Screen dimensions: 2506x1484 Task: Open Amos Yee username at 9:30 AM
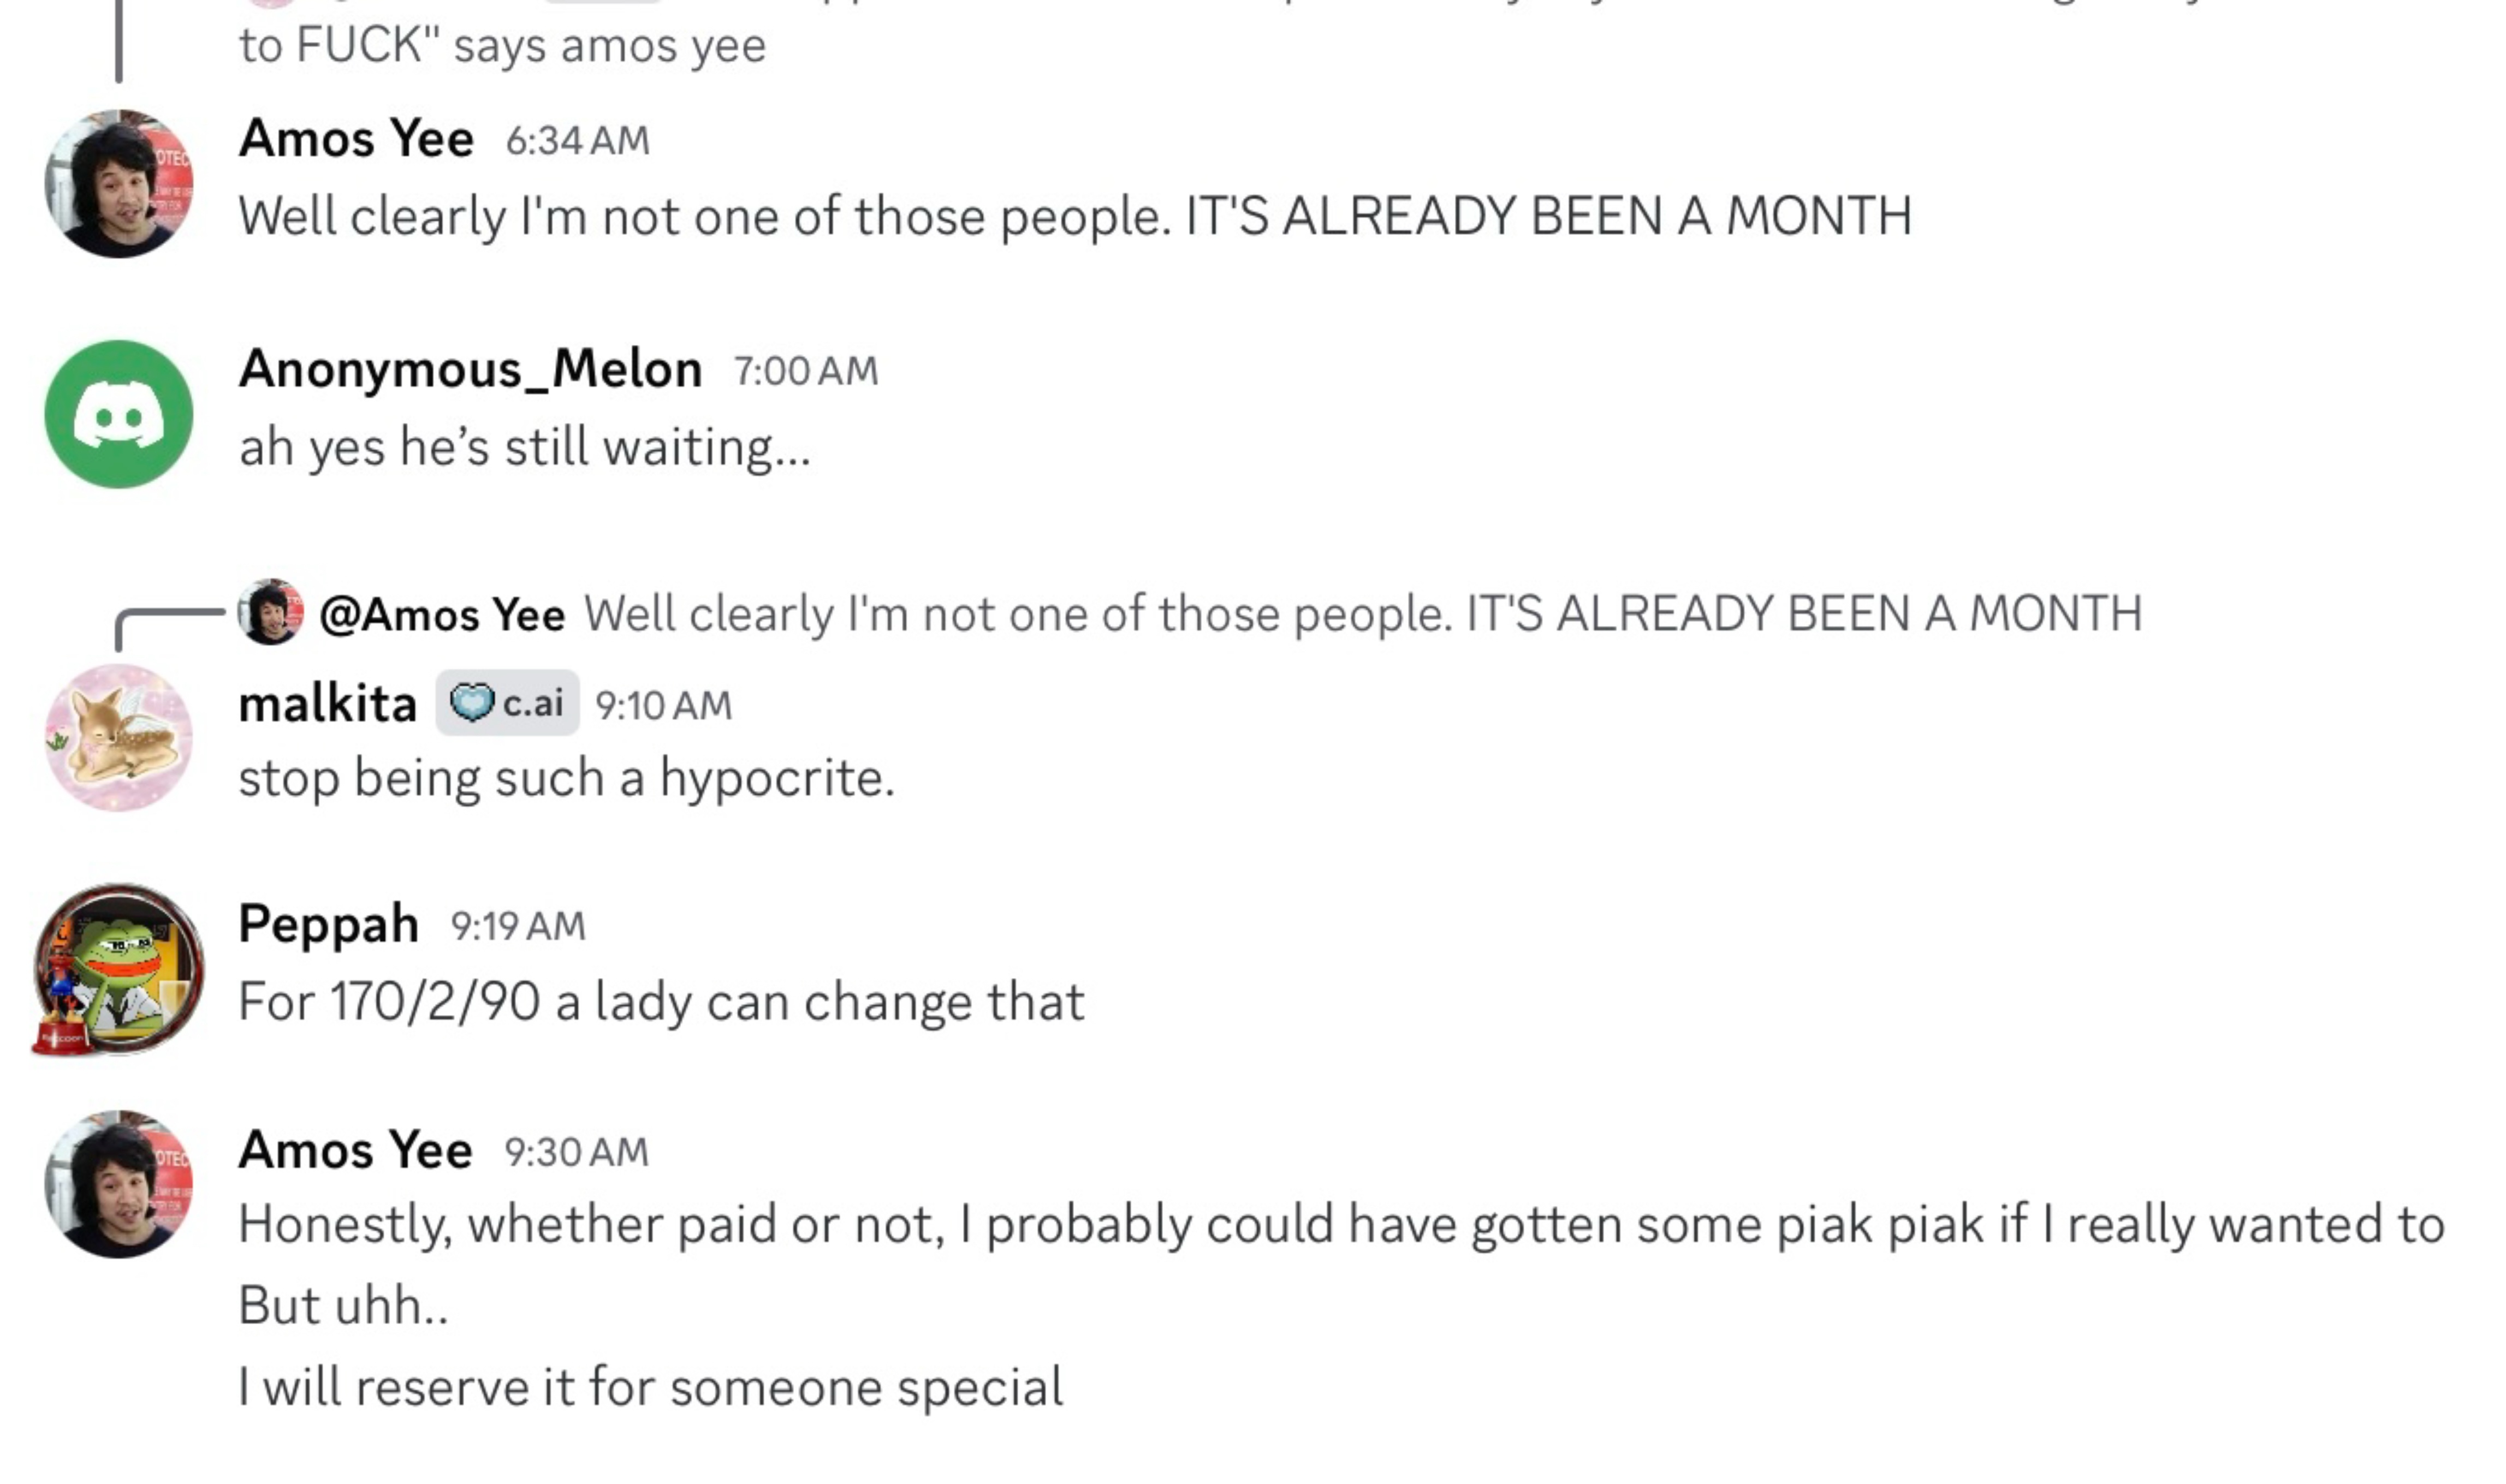[355, 1150]
